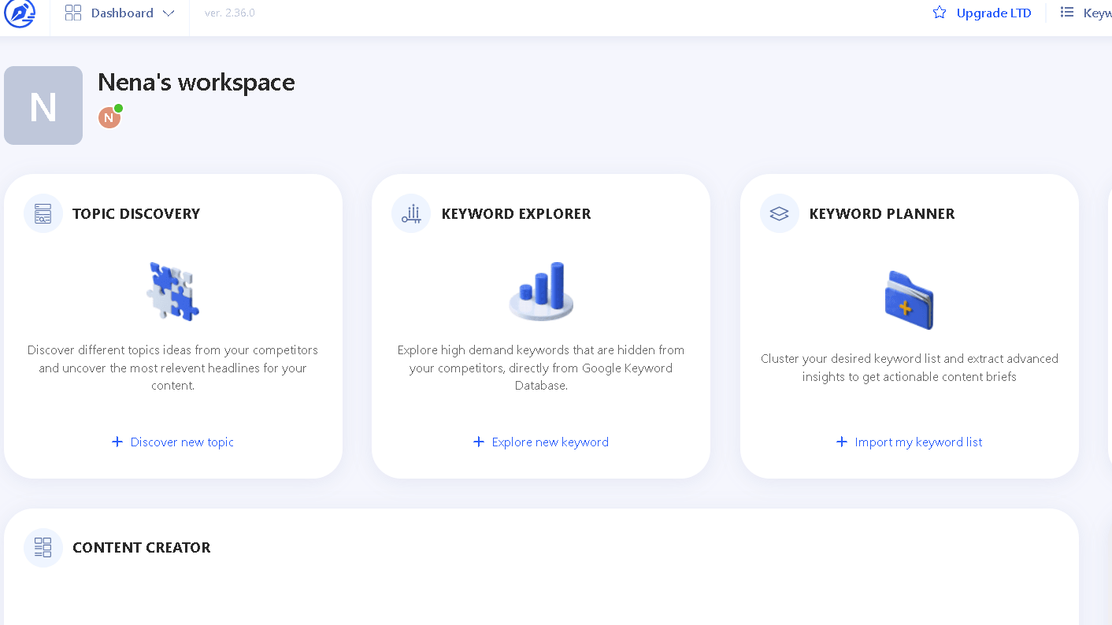Click the blue folder illustration
Viewport: 1112px width, 625px height.
[x=909, y=300]
